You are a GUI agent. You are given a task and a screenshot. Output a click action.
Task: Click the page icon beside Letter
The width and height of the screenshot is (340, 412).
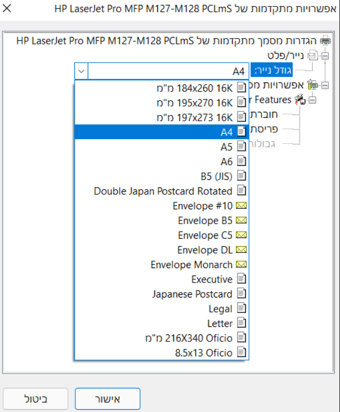point(242,323)
